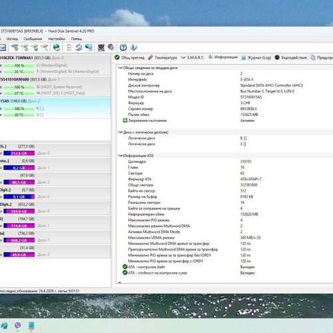Image resolution: width=333 pixels, height=333 pixels.
Task: Open help via the question mark icon
Action: coord(123,47)
